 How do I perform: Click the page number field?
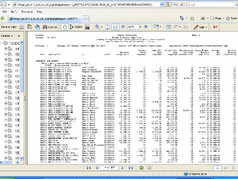coord(110,168)
